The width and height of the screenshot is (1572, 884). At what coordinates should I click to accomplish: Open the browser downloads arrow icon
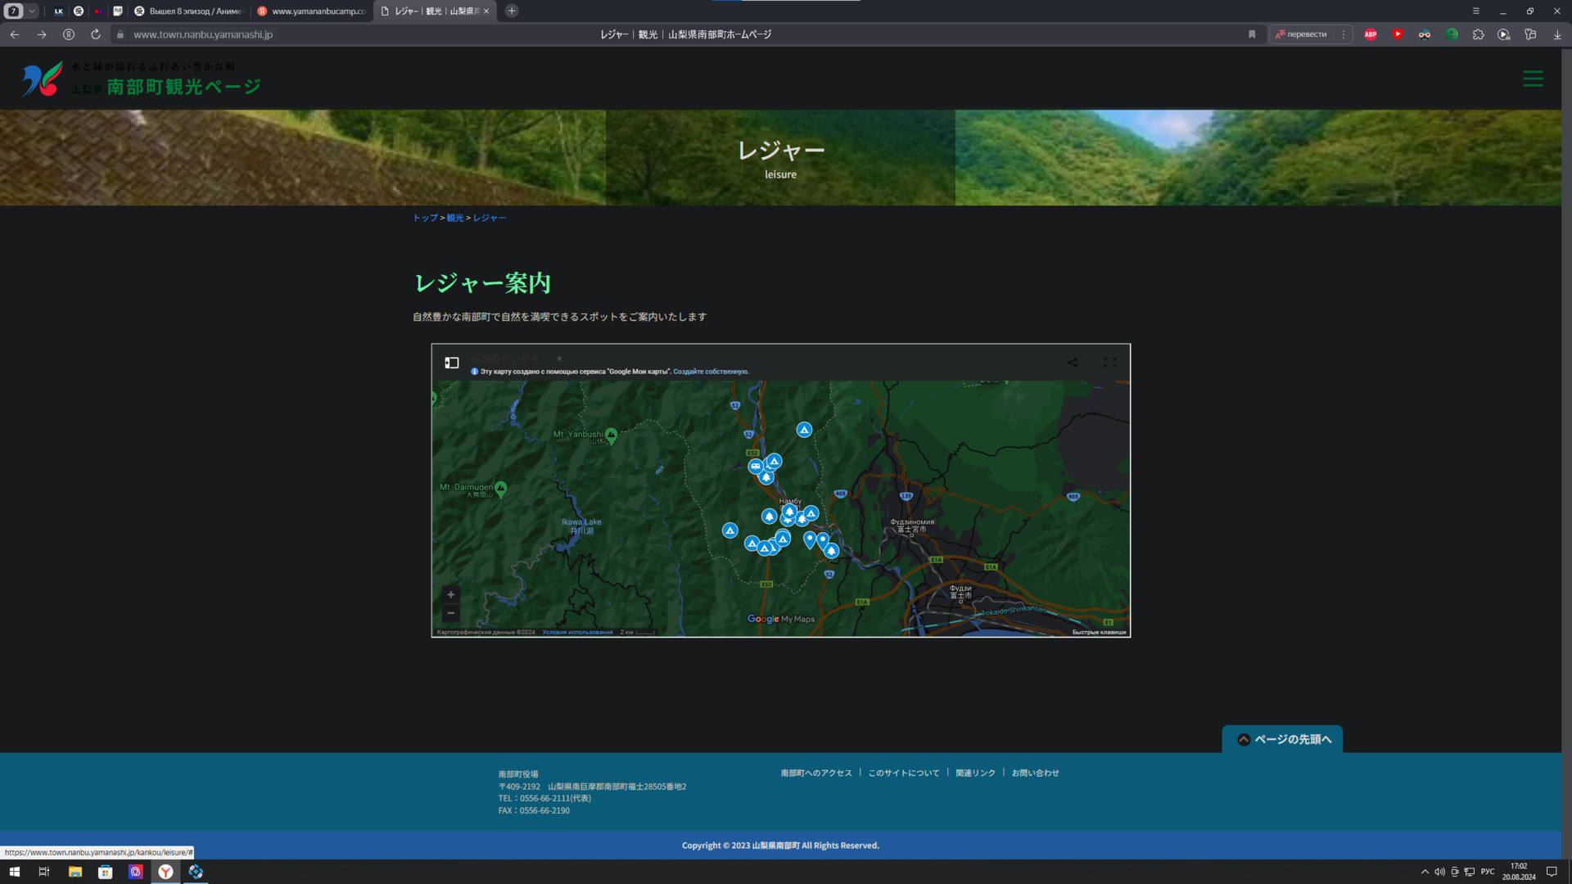1557,34
